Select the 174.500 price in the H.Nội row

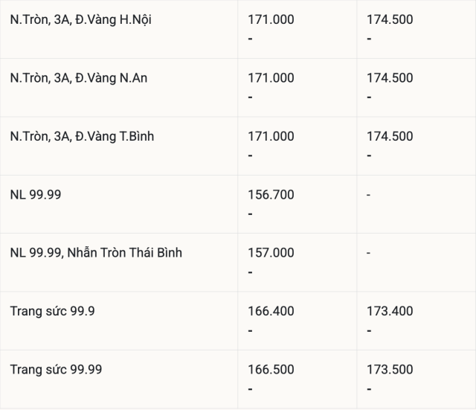pos(390,19)
